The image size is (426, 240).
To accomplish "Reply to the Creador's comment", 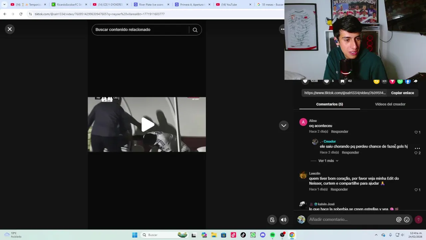I will pos(350,152).
